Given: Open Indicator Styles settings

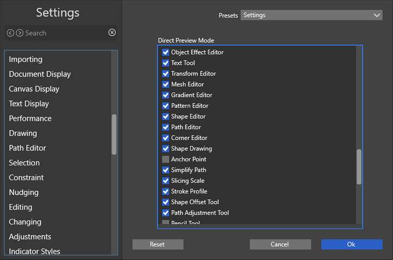Looking at the screenshot, I should tap(34, 251).
